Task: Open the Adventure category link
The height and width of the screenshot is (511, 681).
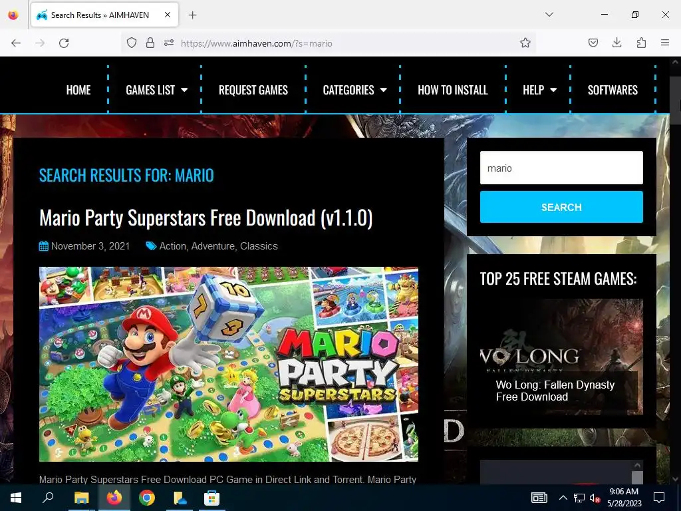Action: click(213, 246)
